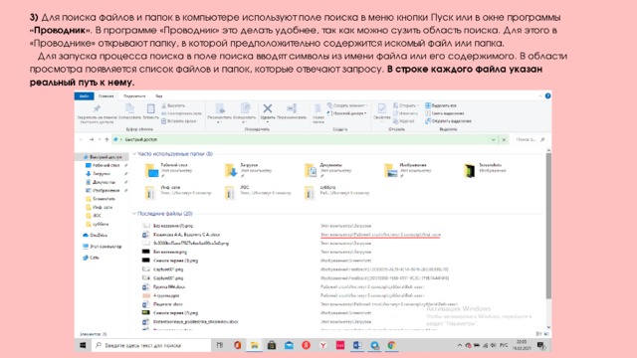Click the file list vertical scrollbar
Viewport: 637px width, 358px height.
tap(548, 226)
